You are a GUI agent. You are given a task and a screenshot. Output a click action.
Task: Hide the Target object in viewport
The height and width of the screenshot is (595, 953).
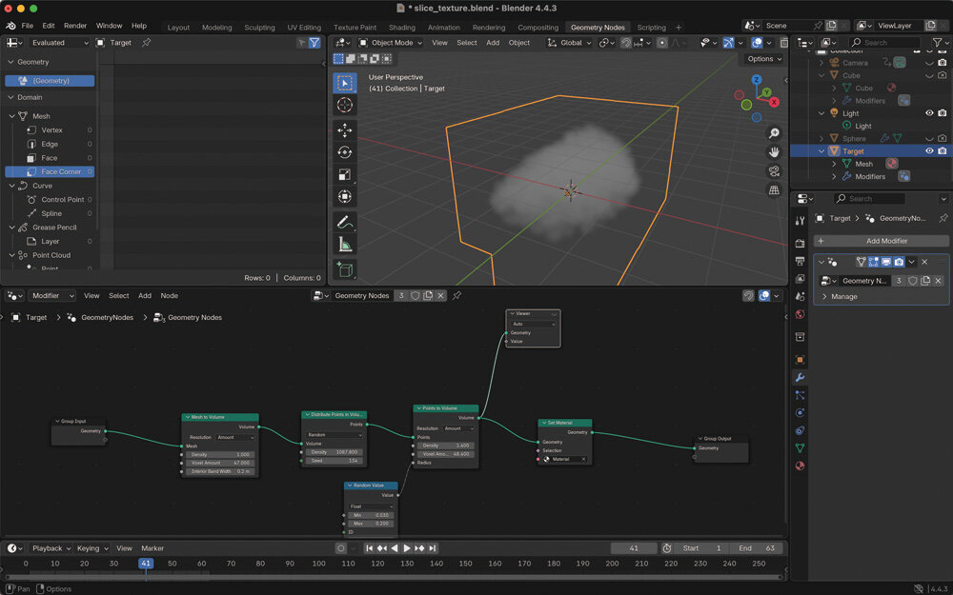[x=929, y=151]
